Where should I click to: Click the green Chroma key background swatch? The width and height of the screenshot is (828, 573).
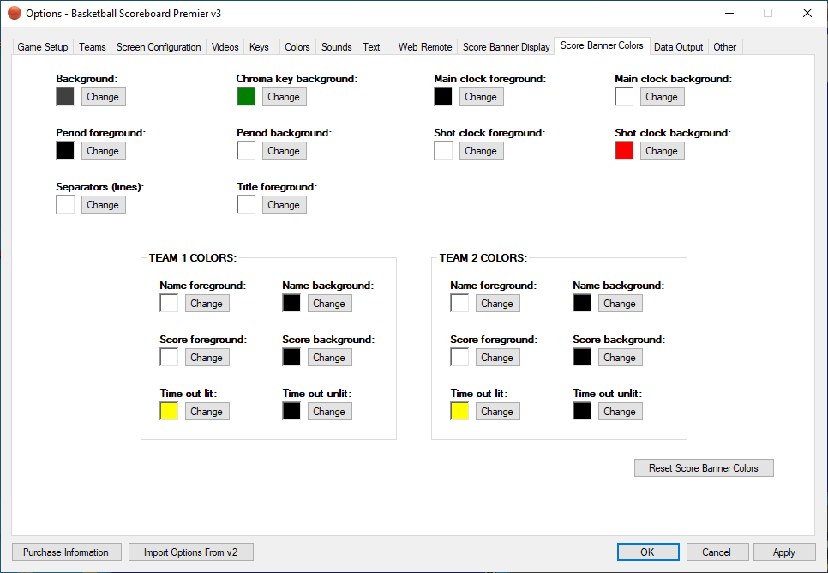coord(246,97)
